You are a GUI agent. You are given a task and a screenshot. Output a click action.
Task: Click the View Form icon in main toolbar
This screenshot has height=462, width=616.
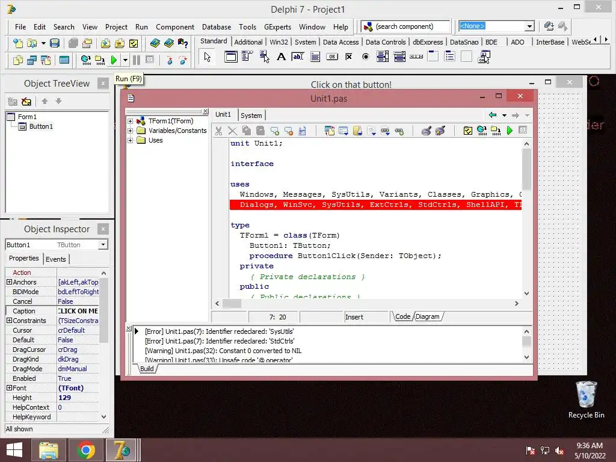tap(31, 60)
